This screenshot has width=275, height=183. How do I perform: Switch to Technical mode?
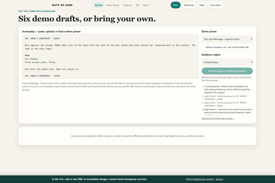[189, 5]
